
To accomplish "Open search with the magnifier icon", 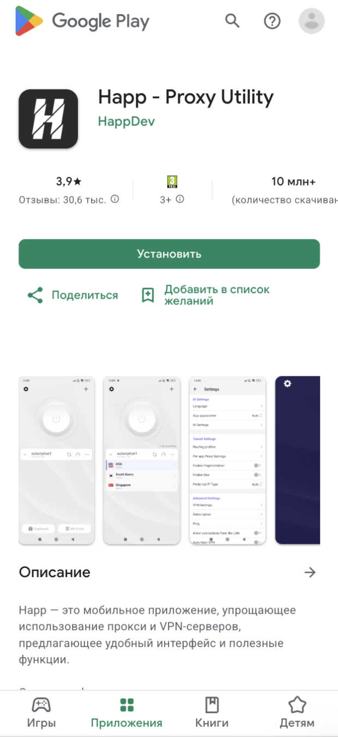I will pyautogui.click(x=233, y=21).
